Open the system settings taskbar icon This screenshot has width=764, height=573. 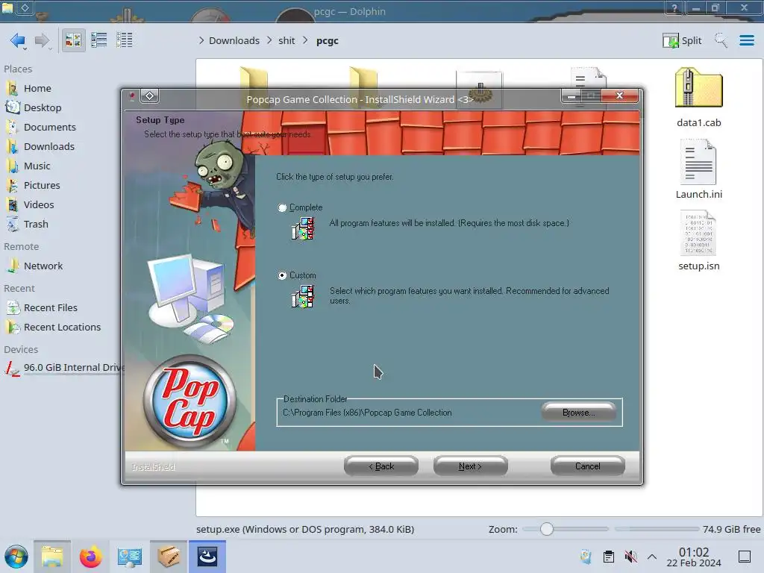click(130, 557)
